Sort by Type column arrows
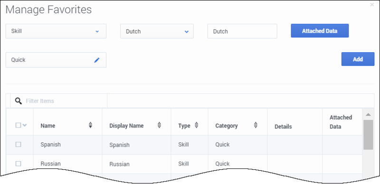Screen dimensions: 380x184 coord(197,125)
